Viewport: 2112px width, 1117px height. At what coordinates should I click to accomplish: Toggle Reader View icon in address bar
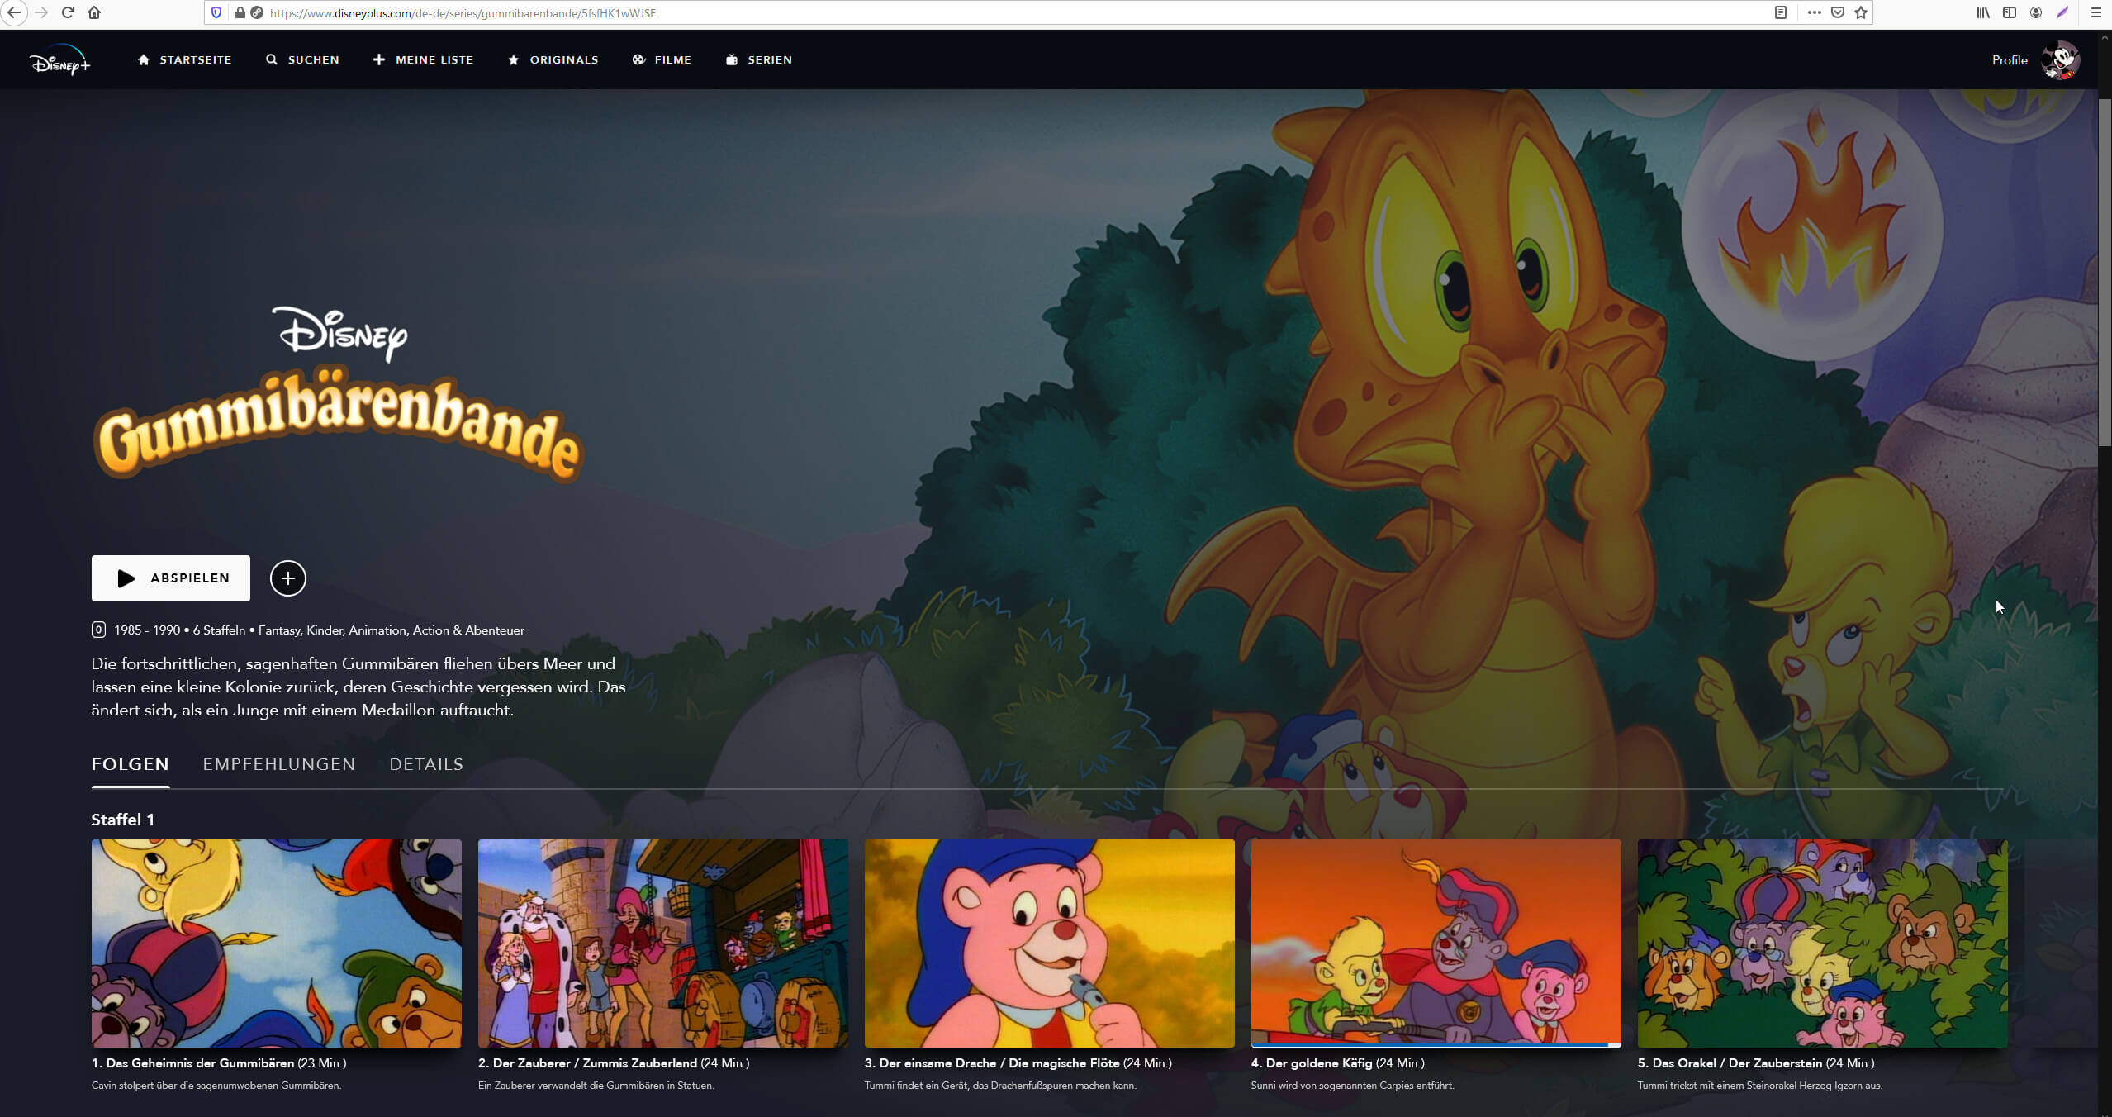[1781, 12]
